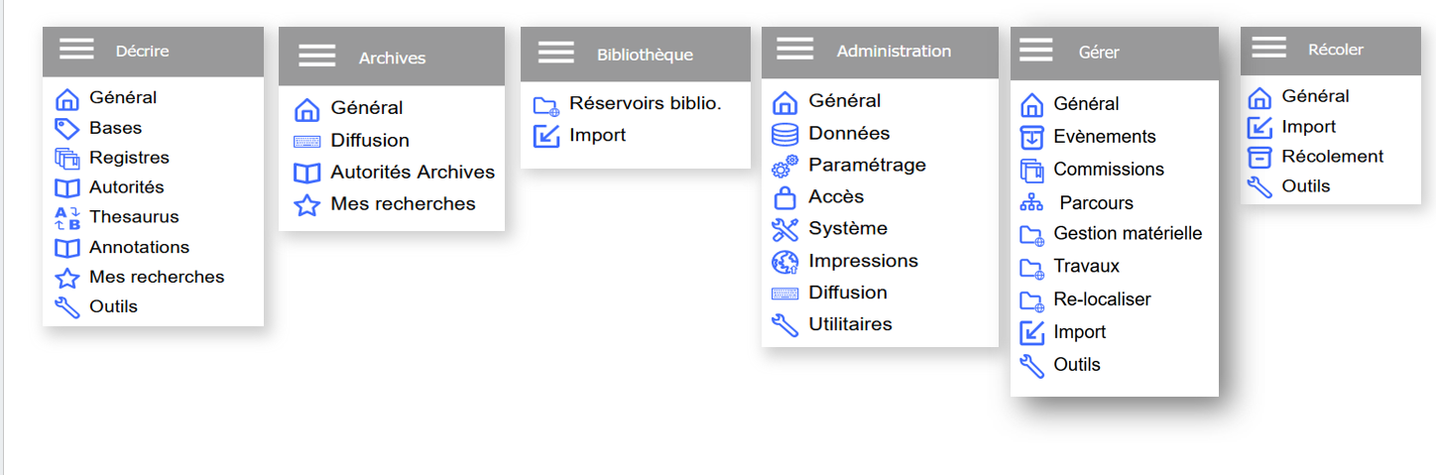Open Utilitaires in Administration menu
This screenshot has height=475, width=1436.
point(850,324)
